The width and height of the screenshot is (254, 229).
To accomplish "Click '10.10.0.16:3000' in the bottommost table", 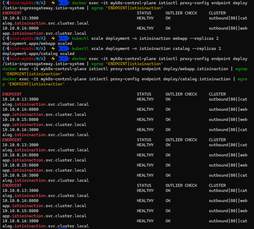I will coord(20,221).
